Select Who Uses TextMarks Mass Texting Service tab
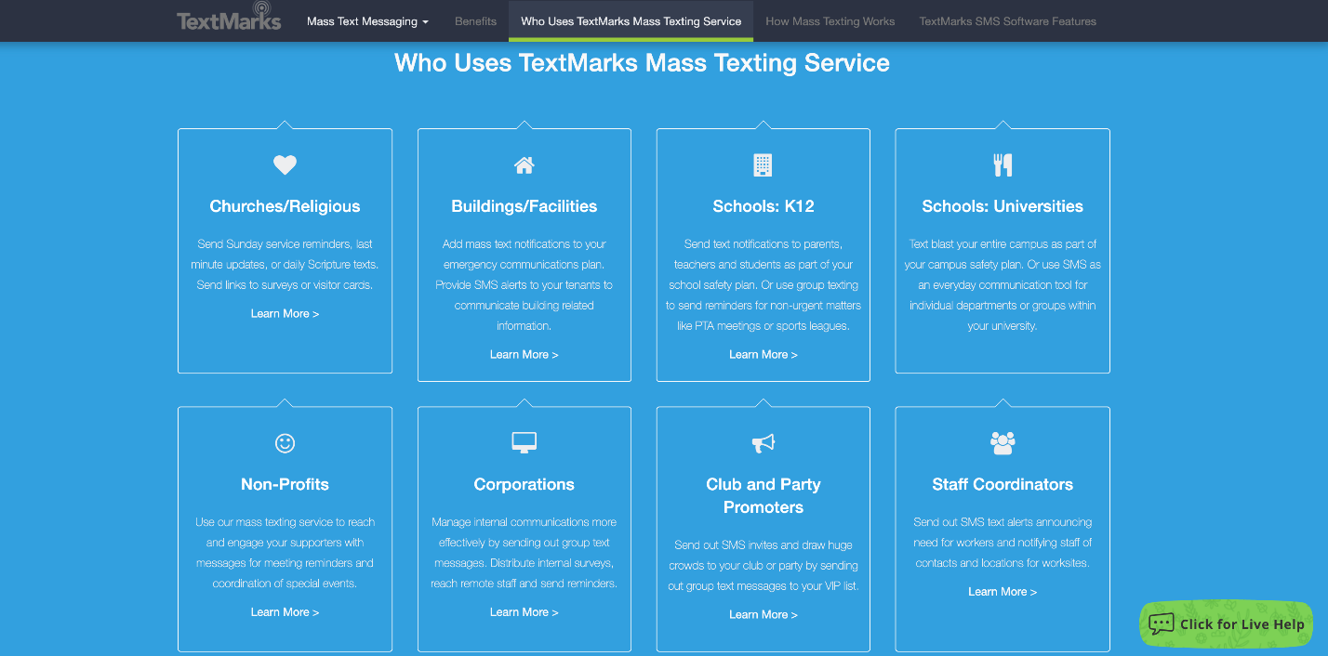 [x=631, y=21]
